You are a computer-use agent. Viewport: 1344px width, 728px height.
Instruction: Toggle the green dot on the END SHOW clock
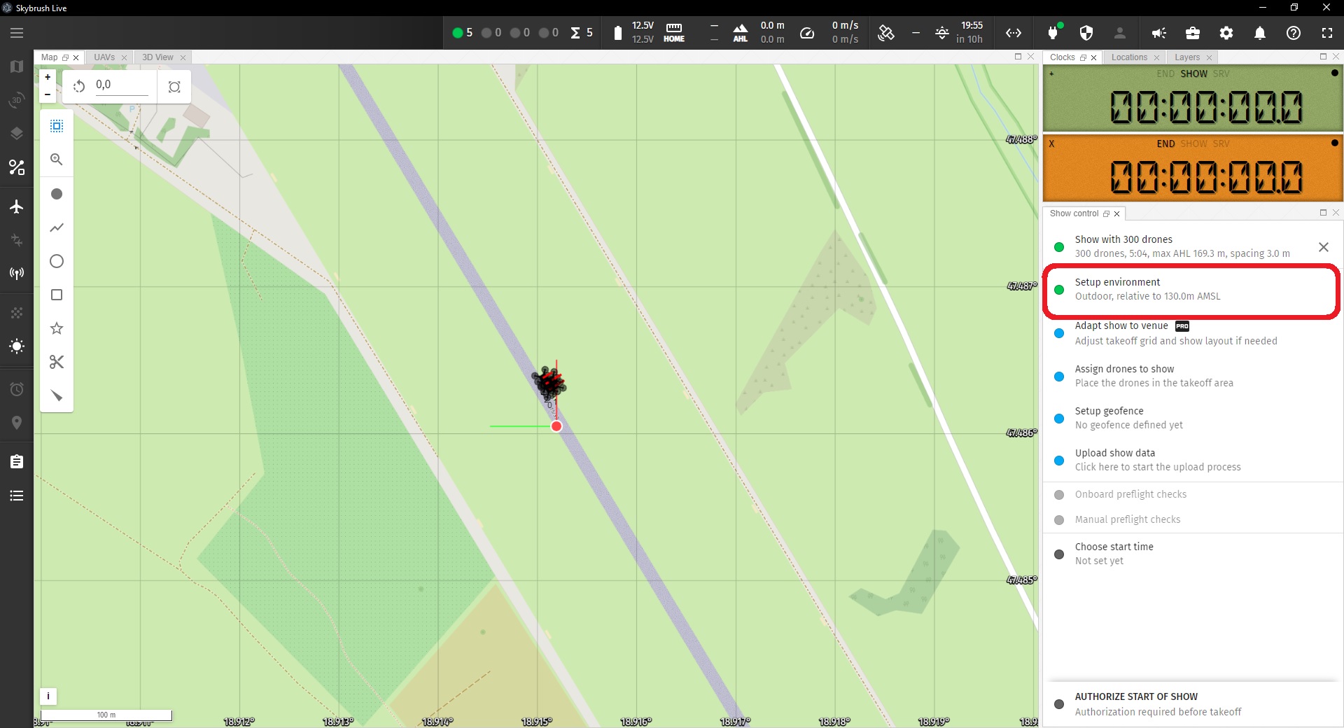1333,73
